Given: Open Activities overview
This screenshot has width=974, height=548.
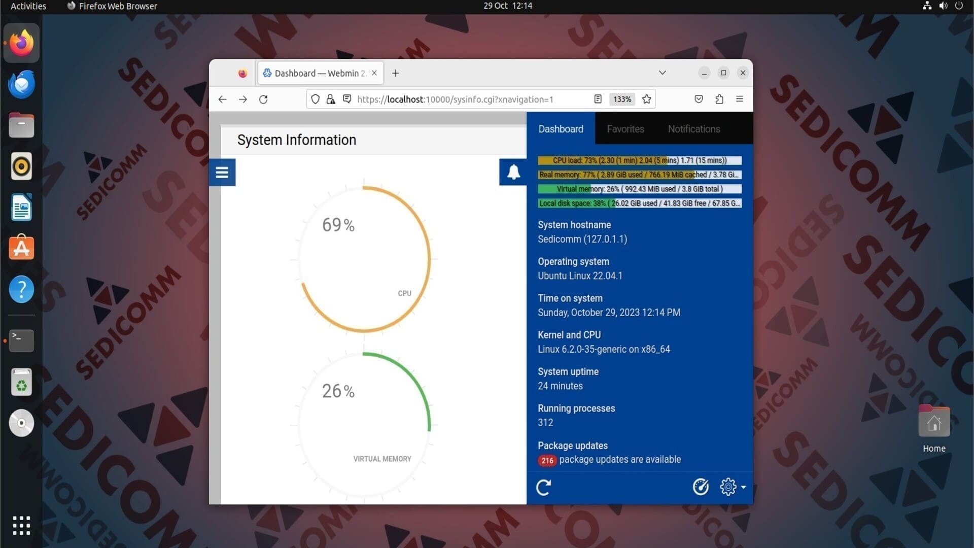Looking at the screenshot, I should point(28,6).
